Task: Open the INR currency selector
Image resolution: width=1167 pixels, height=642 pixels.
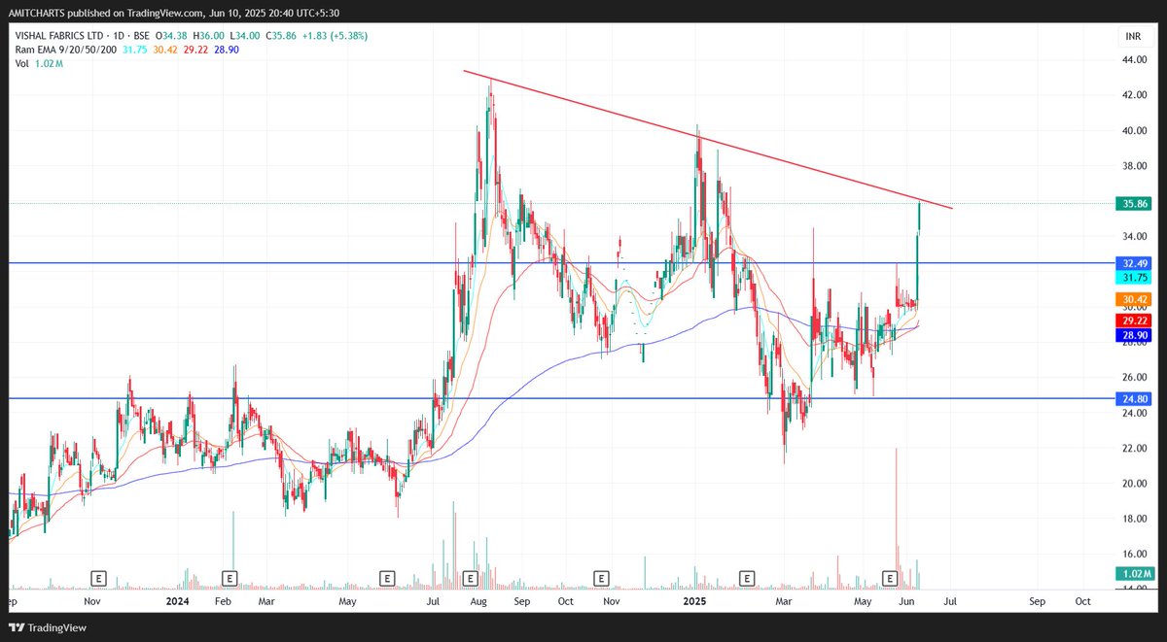Action: (1132, 36)
